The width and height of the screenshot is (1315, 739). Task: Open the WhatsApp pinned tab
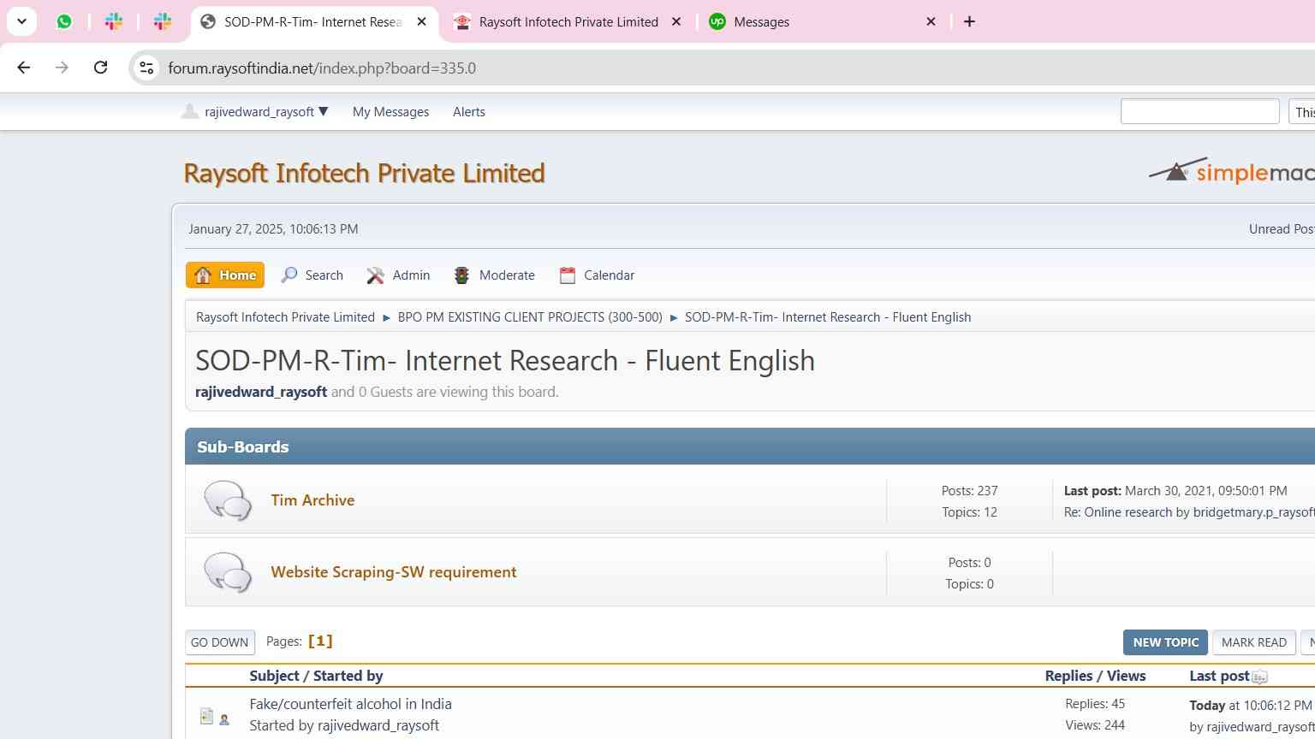coord(64,21)
